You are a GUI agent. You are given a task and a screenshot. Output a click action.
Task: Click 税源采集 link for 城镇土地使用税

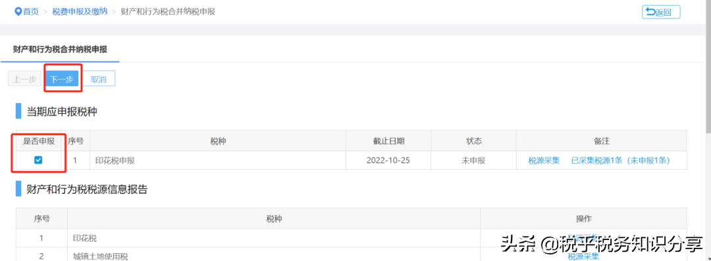tap(583, 256)
